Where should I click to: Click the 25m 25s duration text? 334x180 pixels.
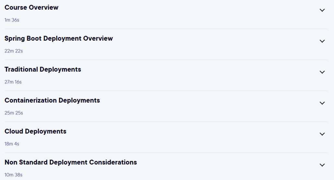click(14, 113)
